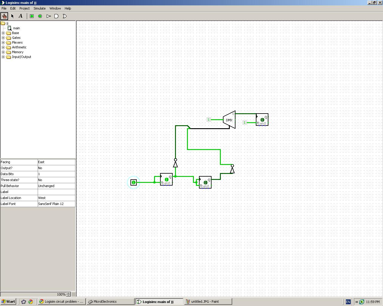Screen dimensions: 383x306
Task: Change Three-state? attribute value
Action: click(56, 180)
